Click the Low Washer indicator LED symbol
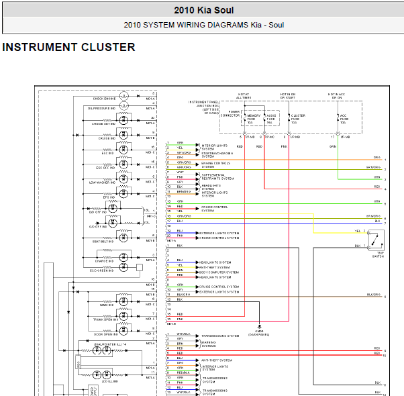The width and height of the screenshot is (404, 396). [x=123, y=179]
